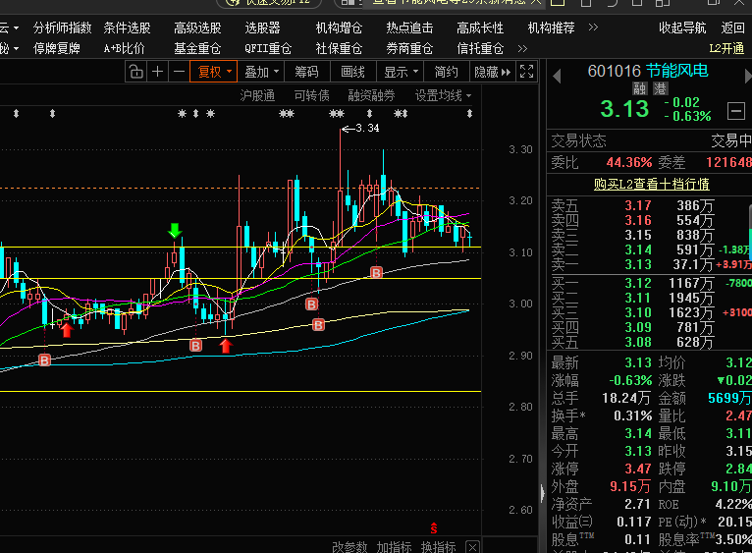Viewport: 752px width, 553px height.
Task: Click 委比 value 44.36%
Action: click(628, 162)
